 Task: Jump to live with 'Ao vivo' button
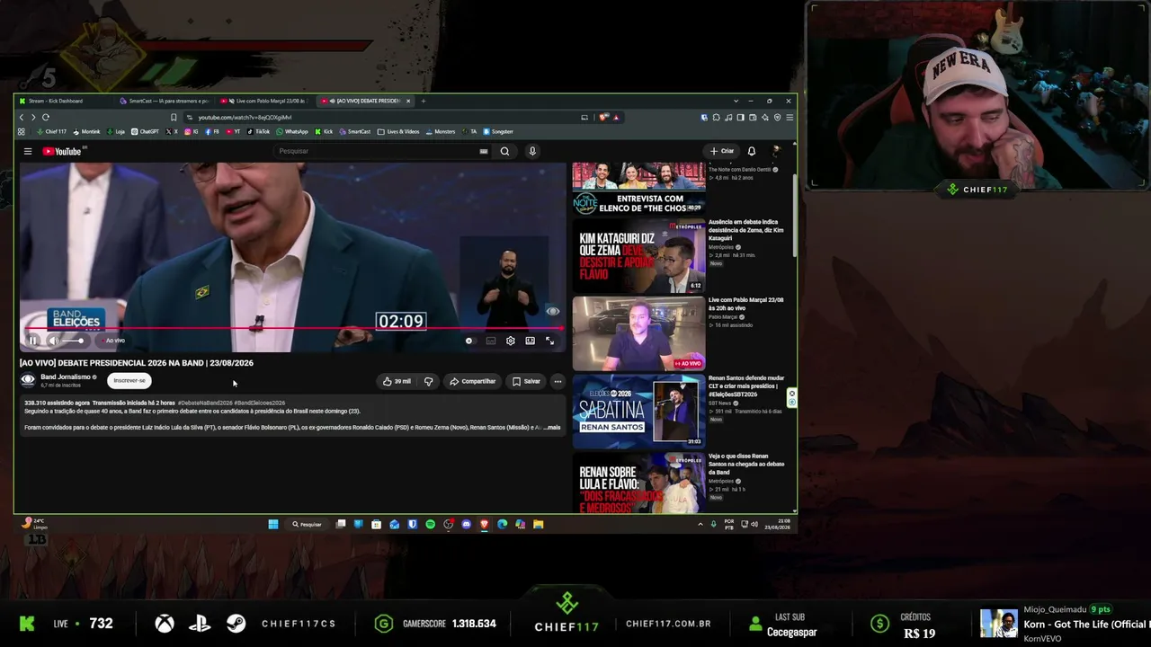(x=115, y=341)
